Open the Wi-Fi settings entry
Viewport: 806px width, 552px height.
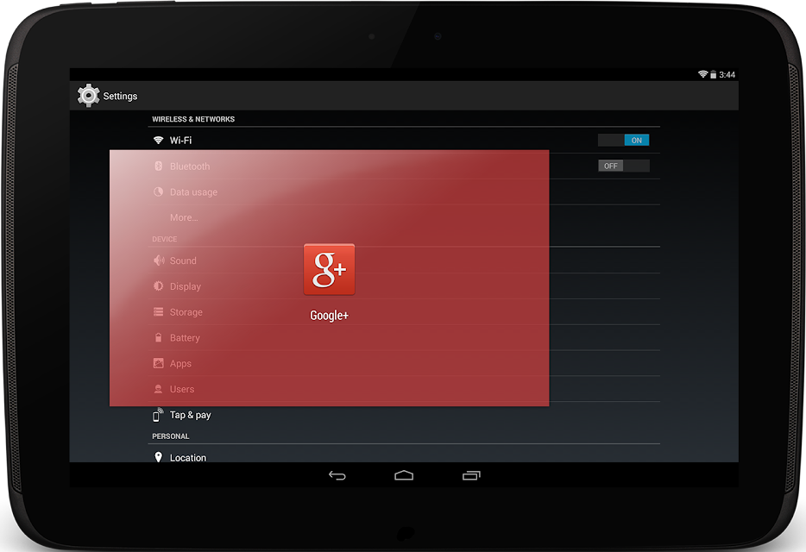[404, 141]
